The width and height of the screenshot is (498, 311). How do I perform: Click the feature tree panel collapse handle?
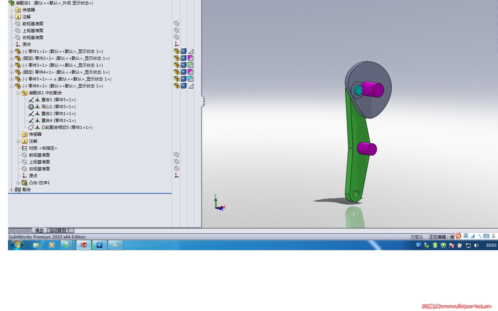click(x=203, y=102)
